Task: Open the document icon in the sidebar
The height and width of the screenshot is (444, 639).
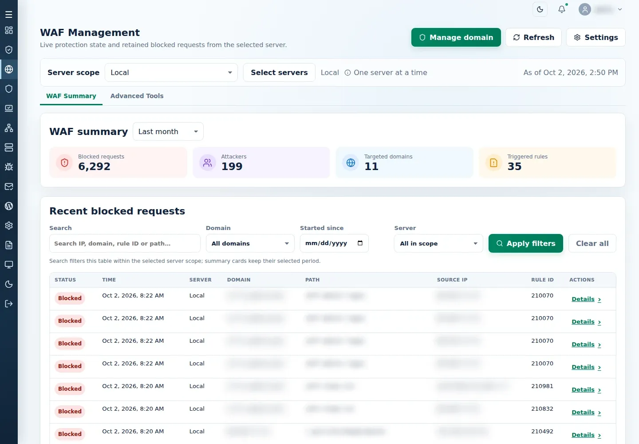Action: pos(9,245)
